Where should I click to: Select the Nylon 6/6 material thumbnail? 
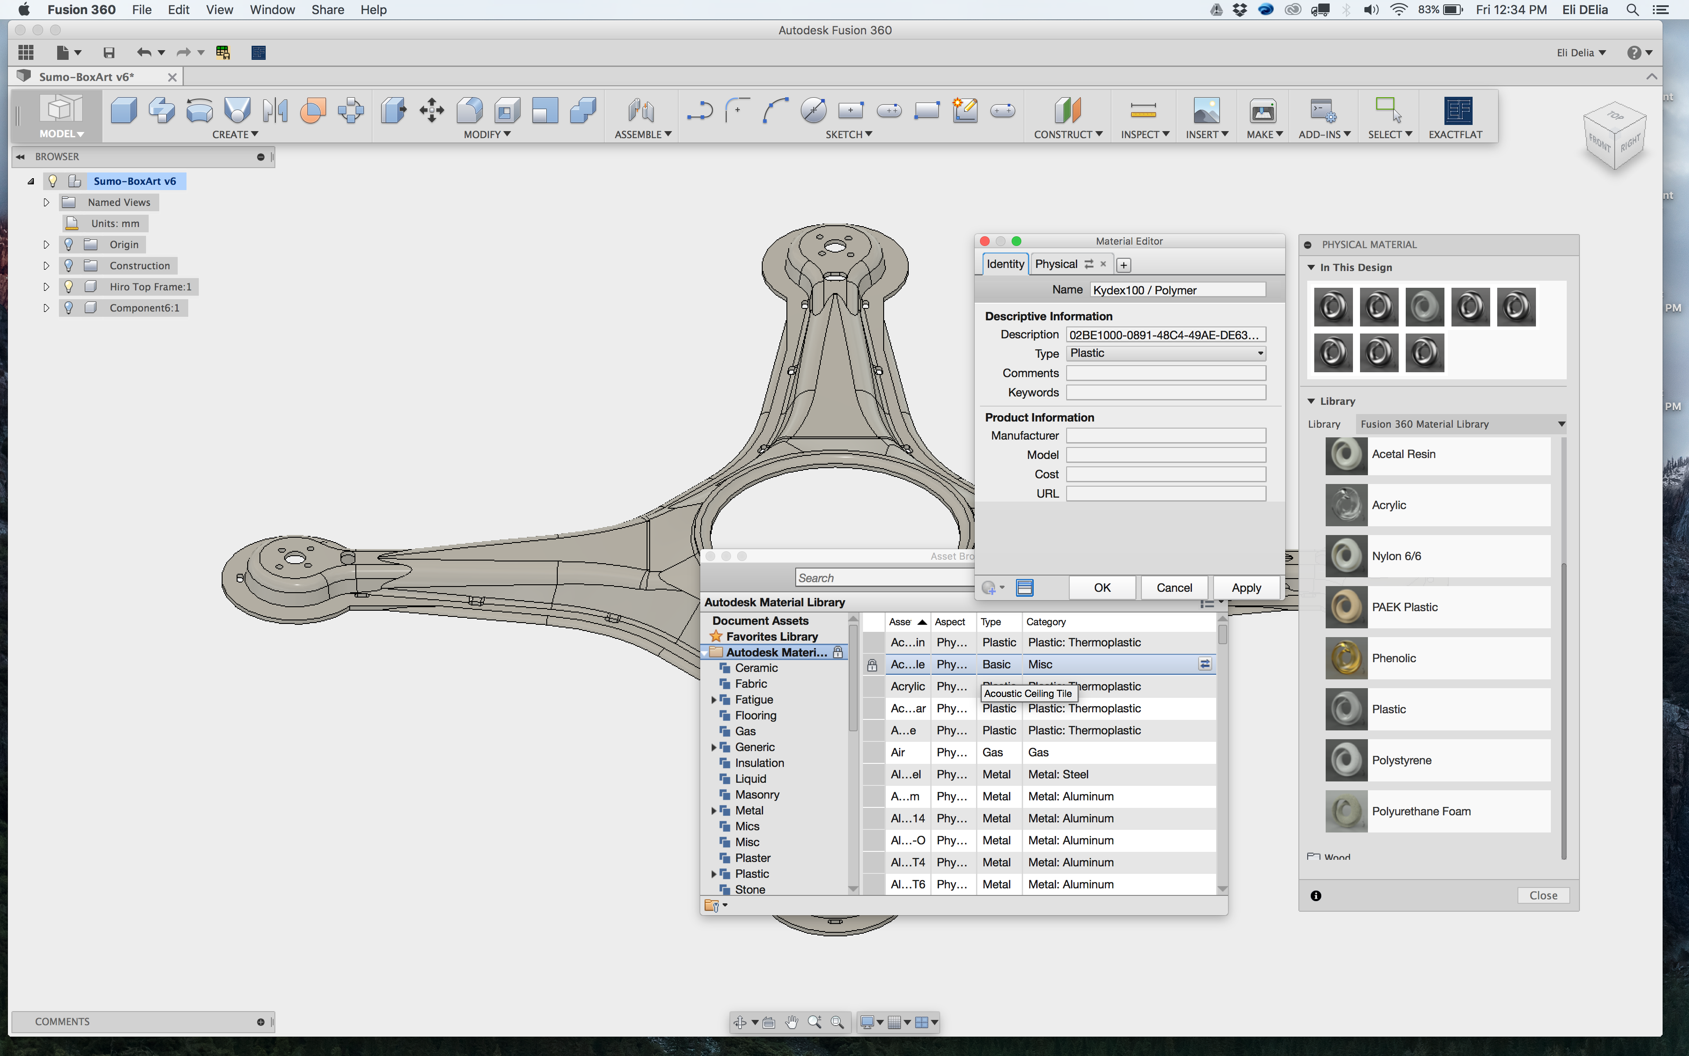click(x=1345, y=556)
